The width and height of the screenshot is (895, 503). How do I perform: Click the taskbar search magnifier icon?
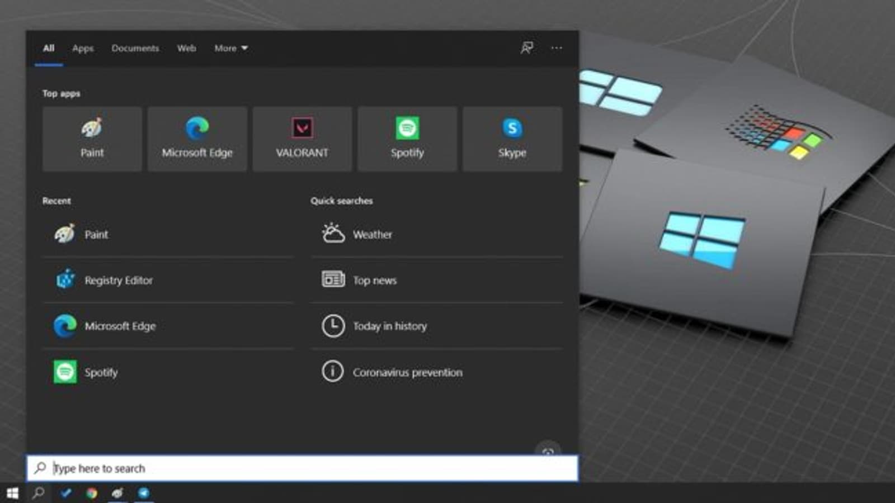point(38,493)
